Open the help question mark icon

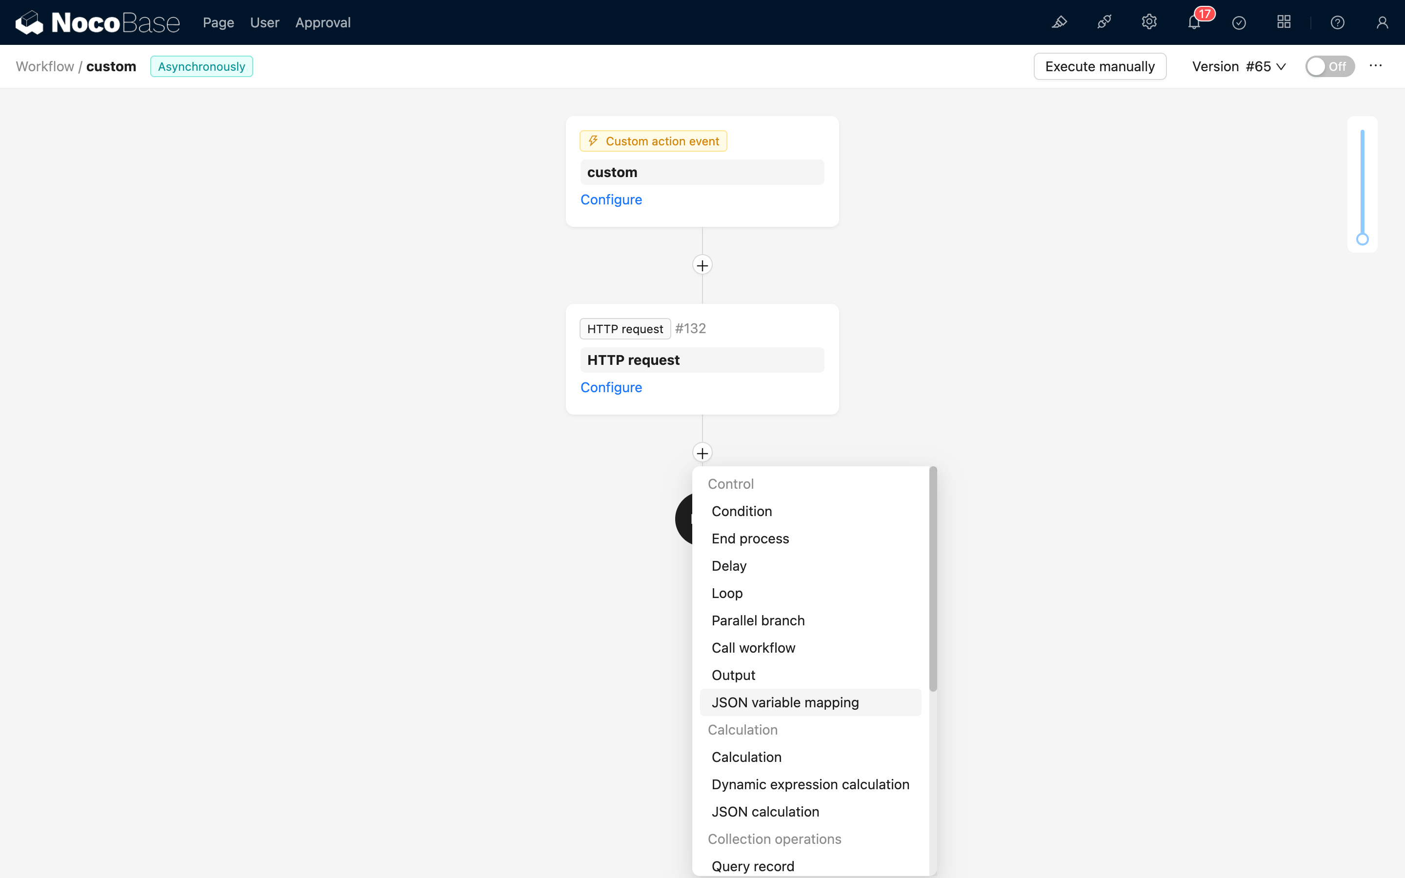(1338, 22)
